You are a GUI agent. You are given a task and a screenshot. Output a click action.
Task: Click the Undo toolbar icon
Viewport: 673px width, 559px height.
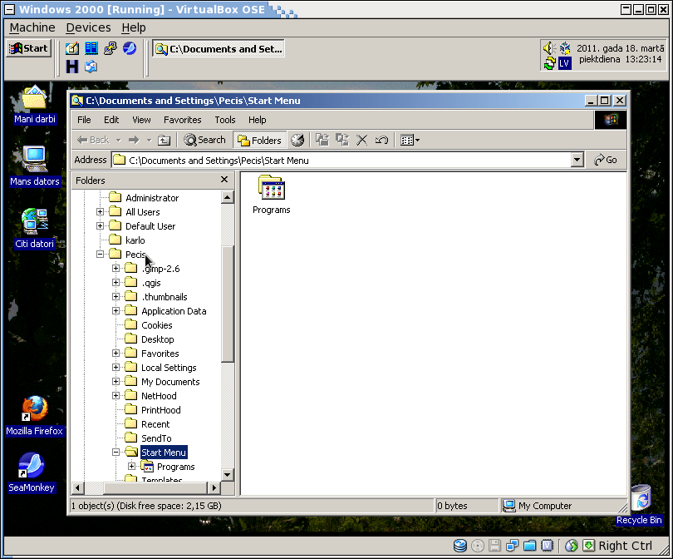click(381, 140)
